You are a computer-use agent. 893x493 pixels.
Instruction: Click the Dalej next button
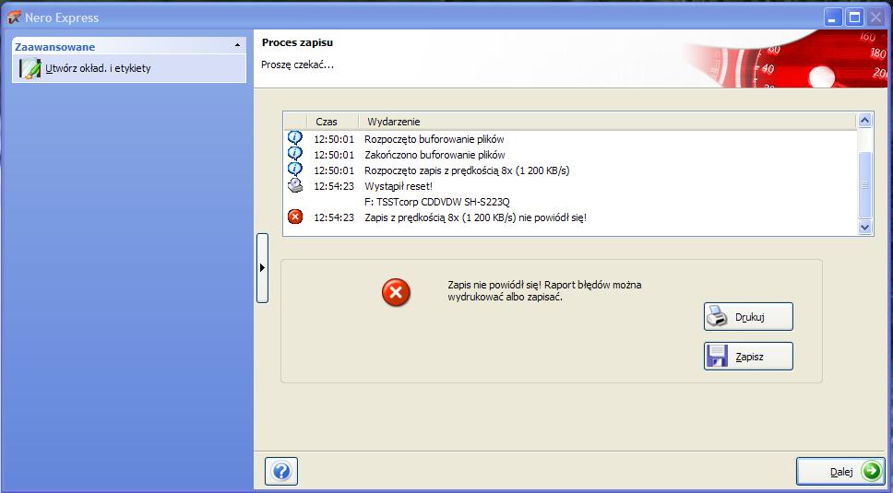coord(840,472)
